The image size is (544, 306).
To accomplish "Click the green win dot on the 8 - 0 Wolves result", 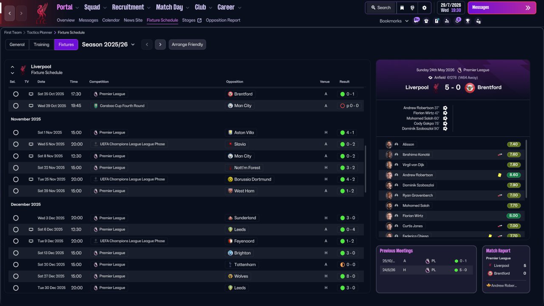I will pos(343,276).
